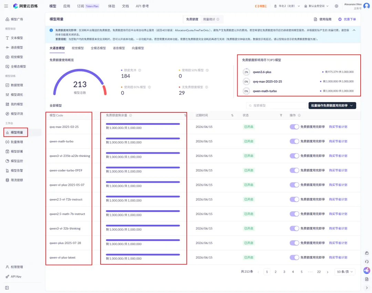372x293 pixels.
Task: Open 权限管理 sidebar item
Action: [x=14, y=267]
